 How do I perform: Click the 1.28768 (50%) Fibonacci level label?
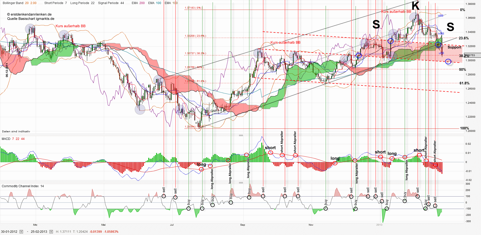click(x=194, y=67)
